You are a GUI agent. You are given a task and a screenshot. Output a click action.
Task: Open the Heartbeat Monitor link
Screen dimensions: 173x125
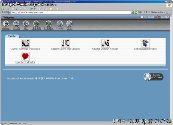(25, 62)
